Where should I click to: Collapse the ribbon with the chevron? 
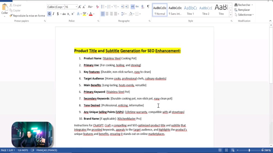[x=270, y=21]
